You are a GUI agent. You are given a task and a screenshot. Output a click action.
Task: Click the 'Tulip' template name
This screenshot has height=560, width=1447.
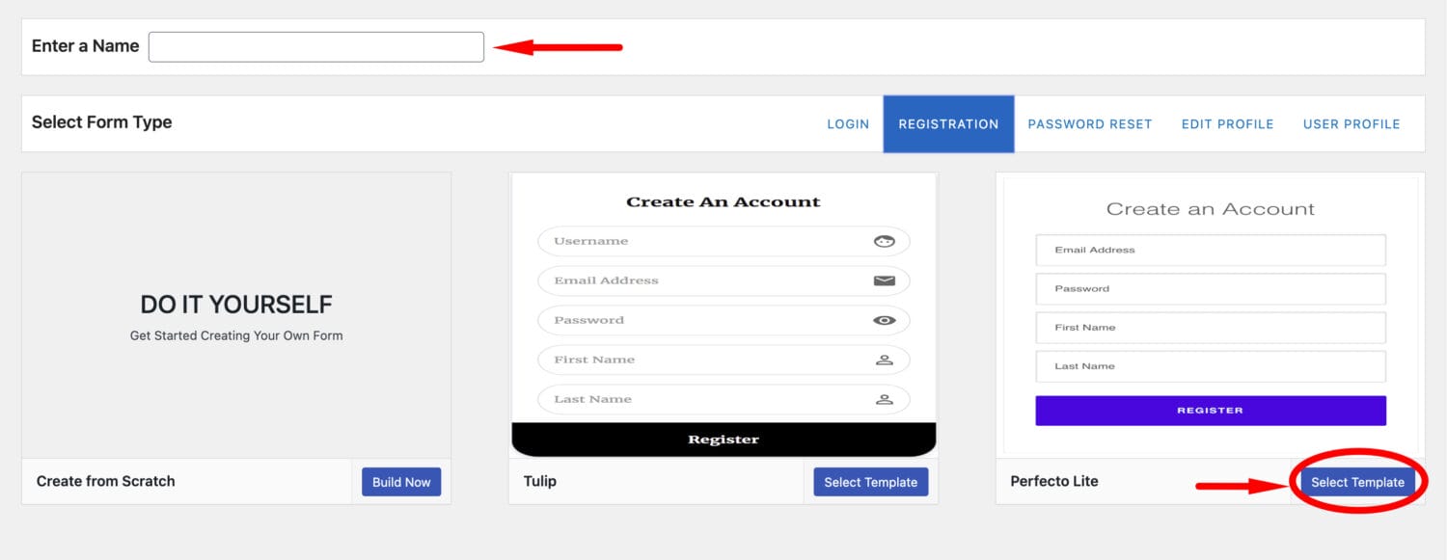tap(540, 481)
